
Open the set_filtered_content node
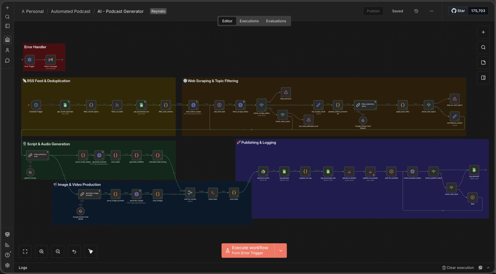tap(454, 116)
